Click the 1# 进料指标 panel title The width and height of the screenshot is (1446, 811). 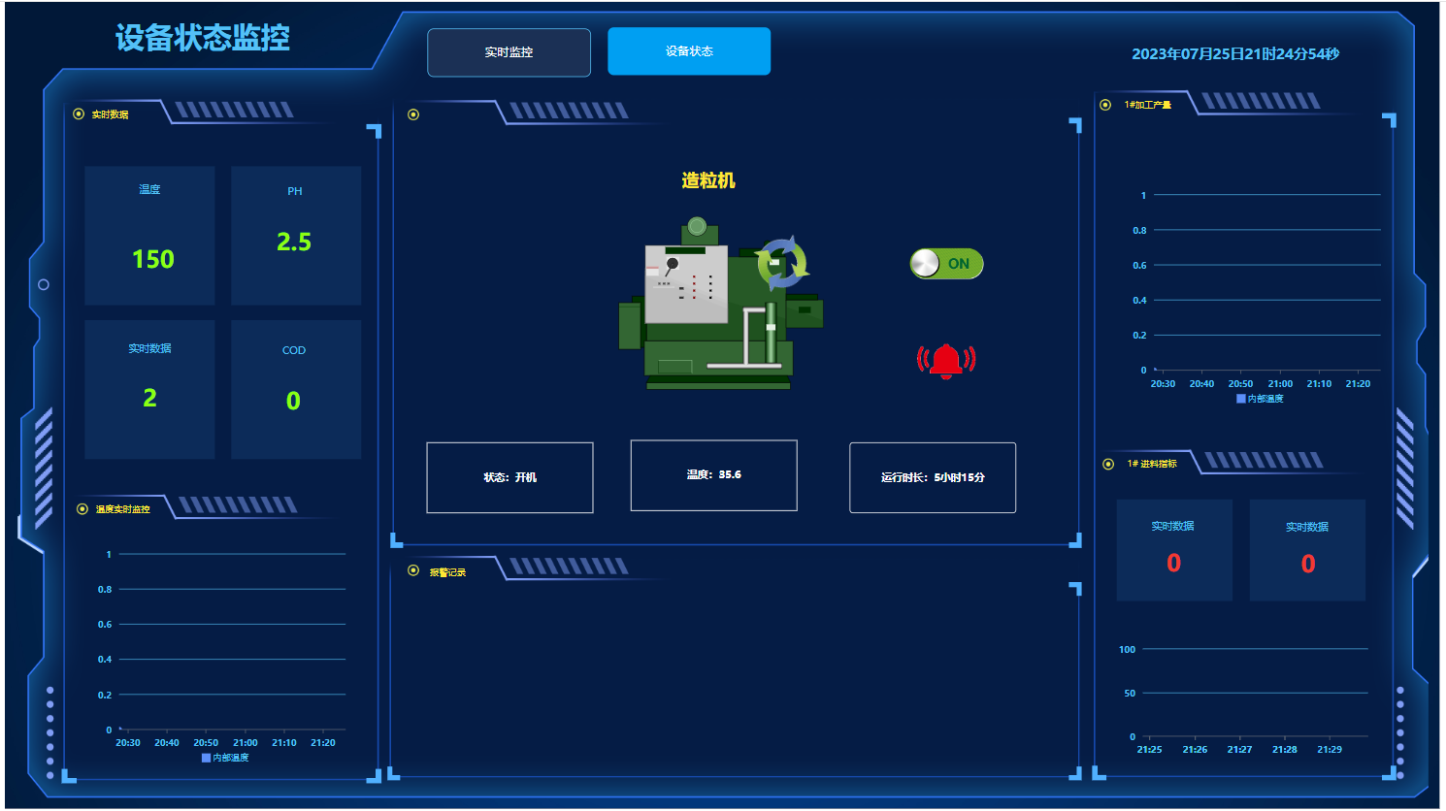1153,464
